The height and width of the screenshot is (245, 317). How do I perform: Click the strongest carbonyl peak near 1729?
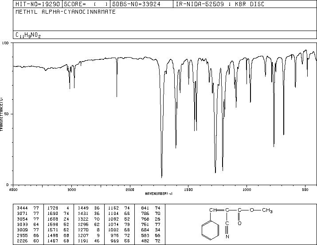click(162, 177)
